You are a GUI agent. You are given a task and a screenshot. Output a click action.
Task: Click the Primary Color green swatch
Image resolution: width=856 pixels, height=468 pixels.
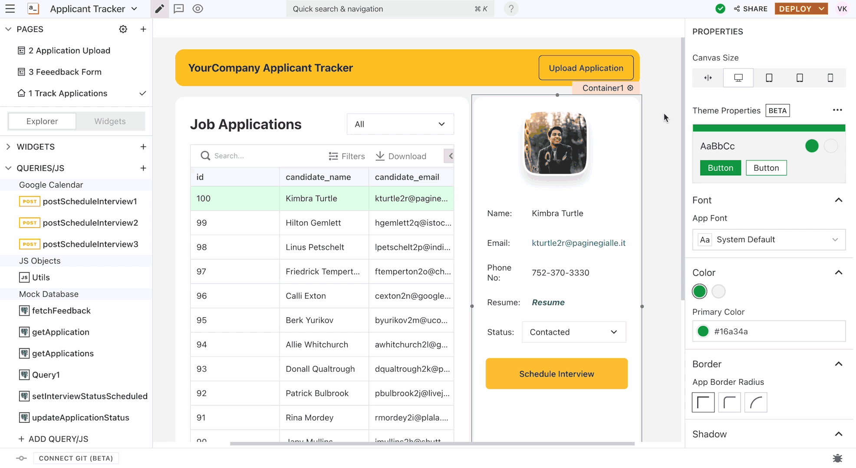click(x=703, y=331)
